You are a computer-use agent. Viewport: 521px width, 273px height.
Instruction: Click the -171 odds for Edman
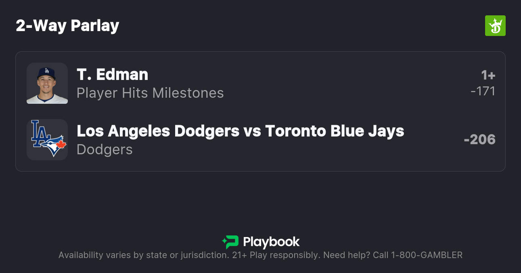483,91
